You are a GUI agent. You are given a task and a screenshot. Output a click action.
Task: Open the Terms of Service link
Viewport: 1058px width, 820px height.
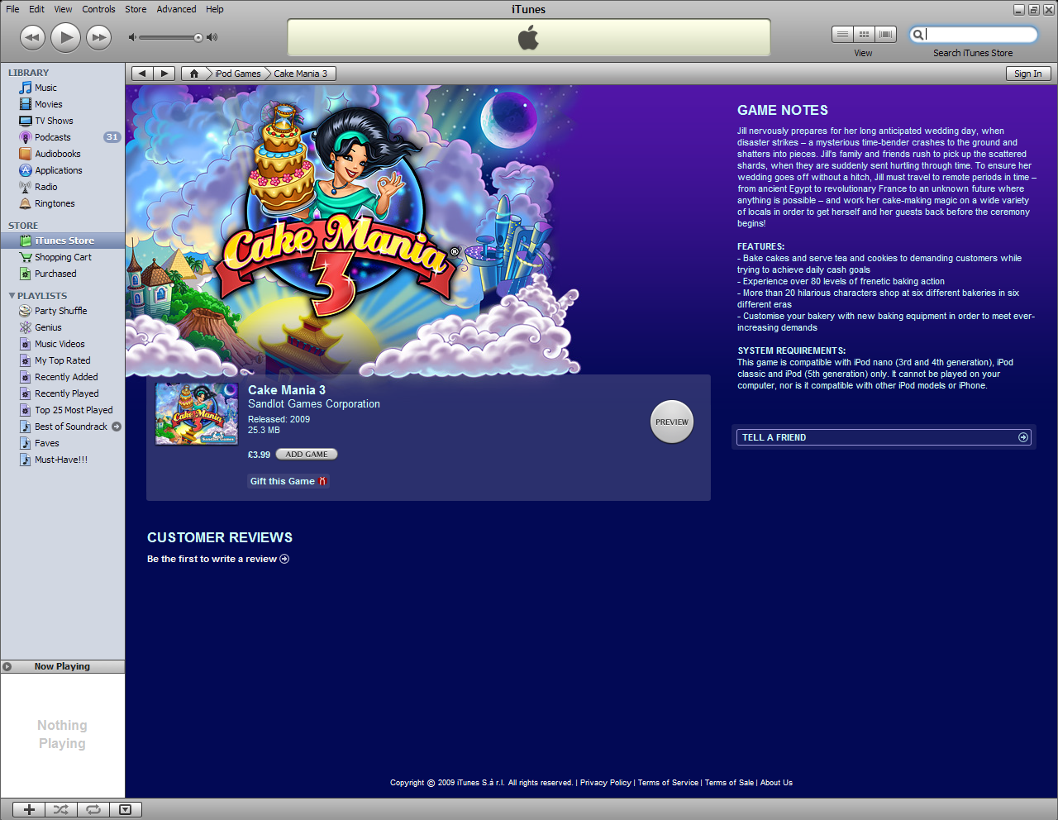(x=668, y=783)
